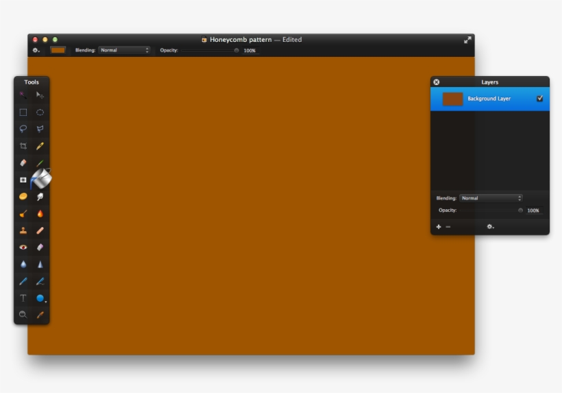Open the Blending dropdown in Layers panel

pos(491,198)
